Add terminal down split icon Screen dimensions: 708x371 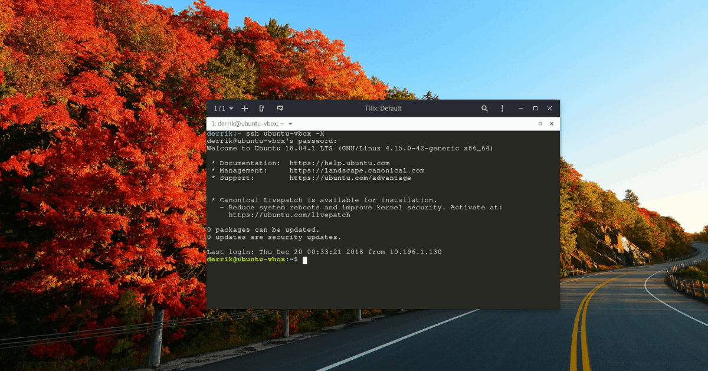coord(280,109)
